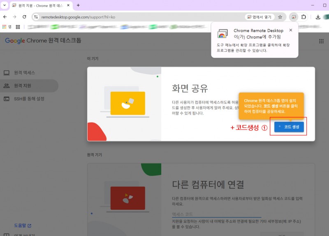Minimize the browser window
The image size is (329, 236).
(x=313, y=5)
